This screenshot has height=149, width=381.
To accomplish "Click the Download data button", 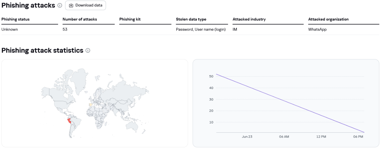I will click(x=85, y=5).
